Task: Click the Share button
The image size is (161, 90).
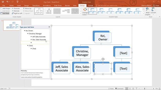Action: (156, 5)
